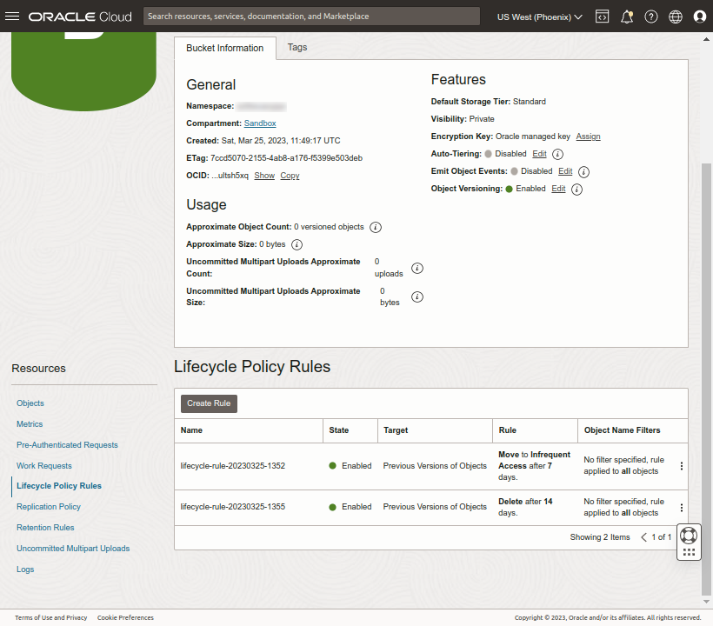
Task: Edit the Object Versioning setting
Action: tap(559, 188)
